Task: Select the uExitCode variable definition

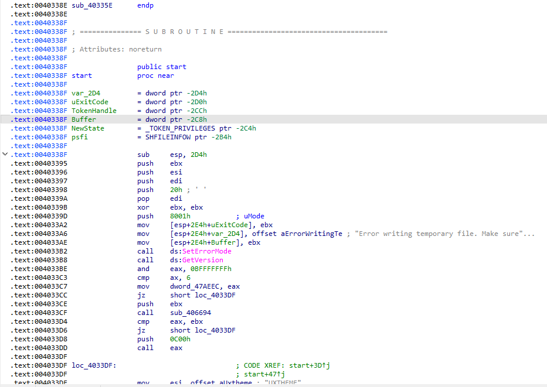Action: [90, 102]
